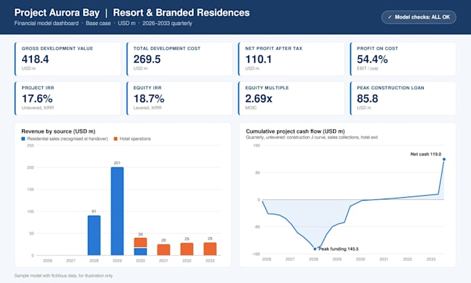471x283 pixels.
Task: Click the 2031 hotel operations bar
Action: pyautogui.click(x=163, y=250)
